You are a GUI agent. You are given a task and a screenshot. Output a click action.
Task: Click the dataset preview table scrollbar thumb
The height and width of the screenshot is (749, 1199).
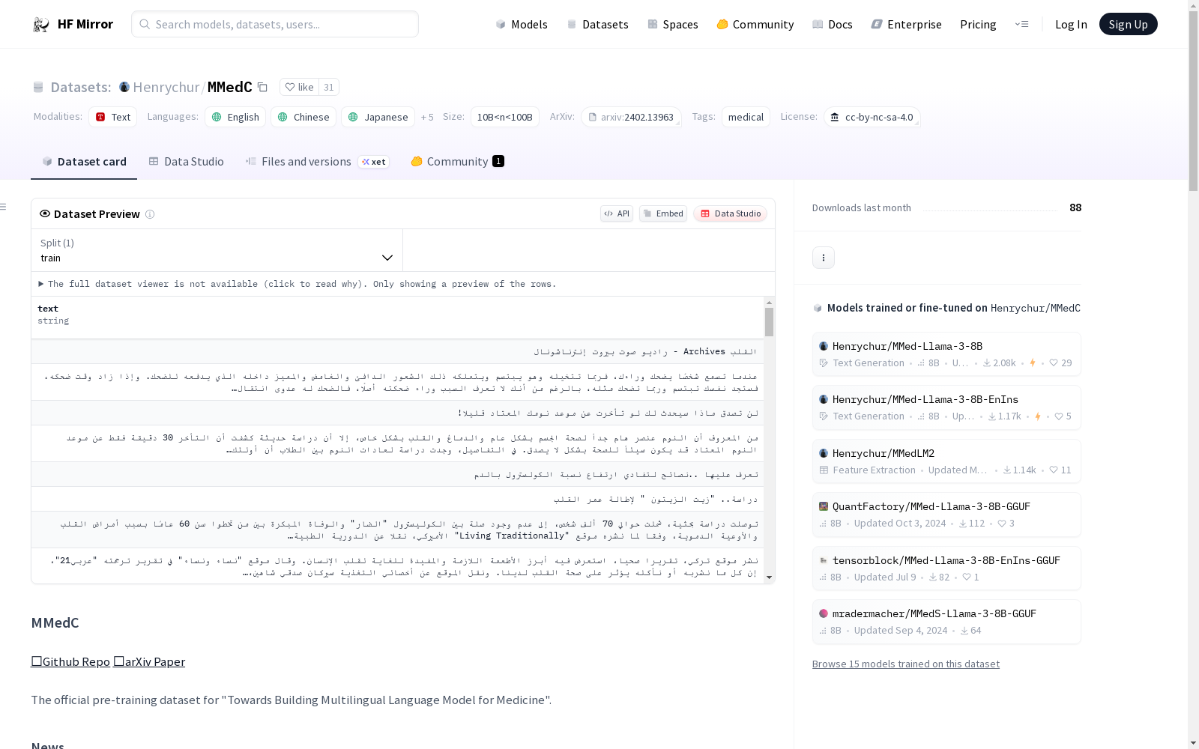click(x=769, y=322)
